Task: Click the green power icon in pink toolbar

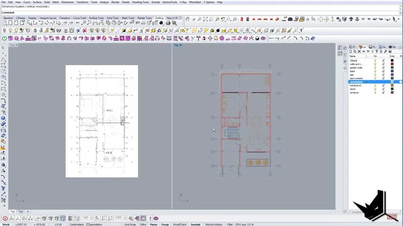Action: click(x=5, y=38)
